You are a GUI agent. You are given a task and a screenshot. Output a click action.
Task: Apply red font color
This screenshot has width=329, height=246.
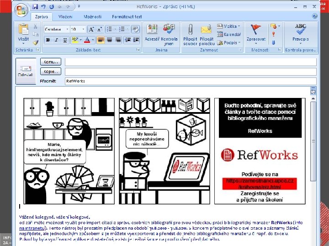point(87,40)
